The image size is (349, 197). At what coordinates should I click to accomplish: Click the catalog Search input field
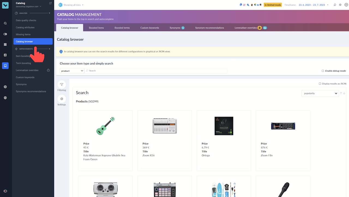pyautogui.click(x=156, y=71)
